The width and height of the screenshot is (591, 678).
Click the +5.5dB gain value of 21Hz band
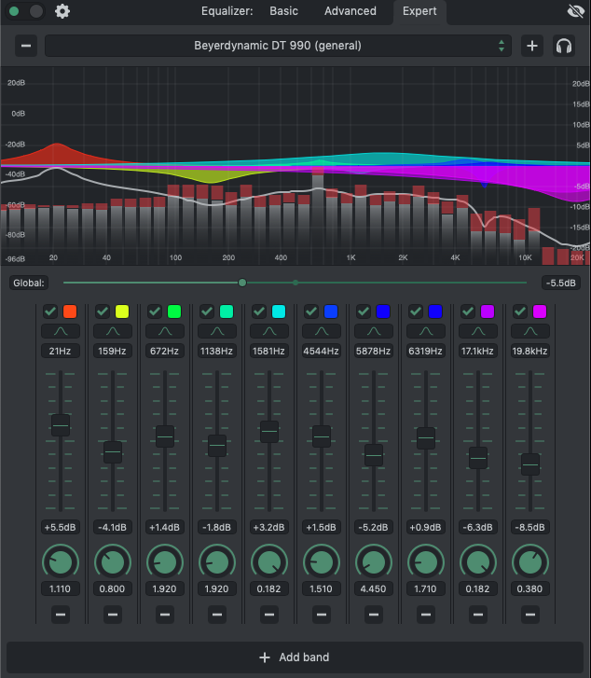(61, 527)
